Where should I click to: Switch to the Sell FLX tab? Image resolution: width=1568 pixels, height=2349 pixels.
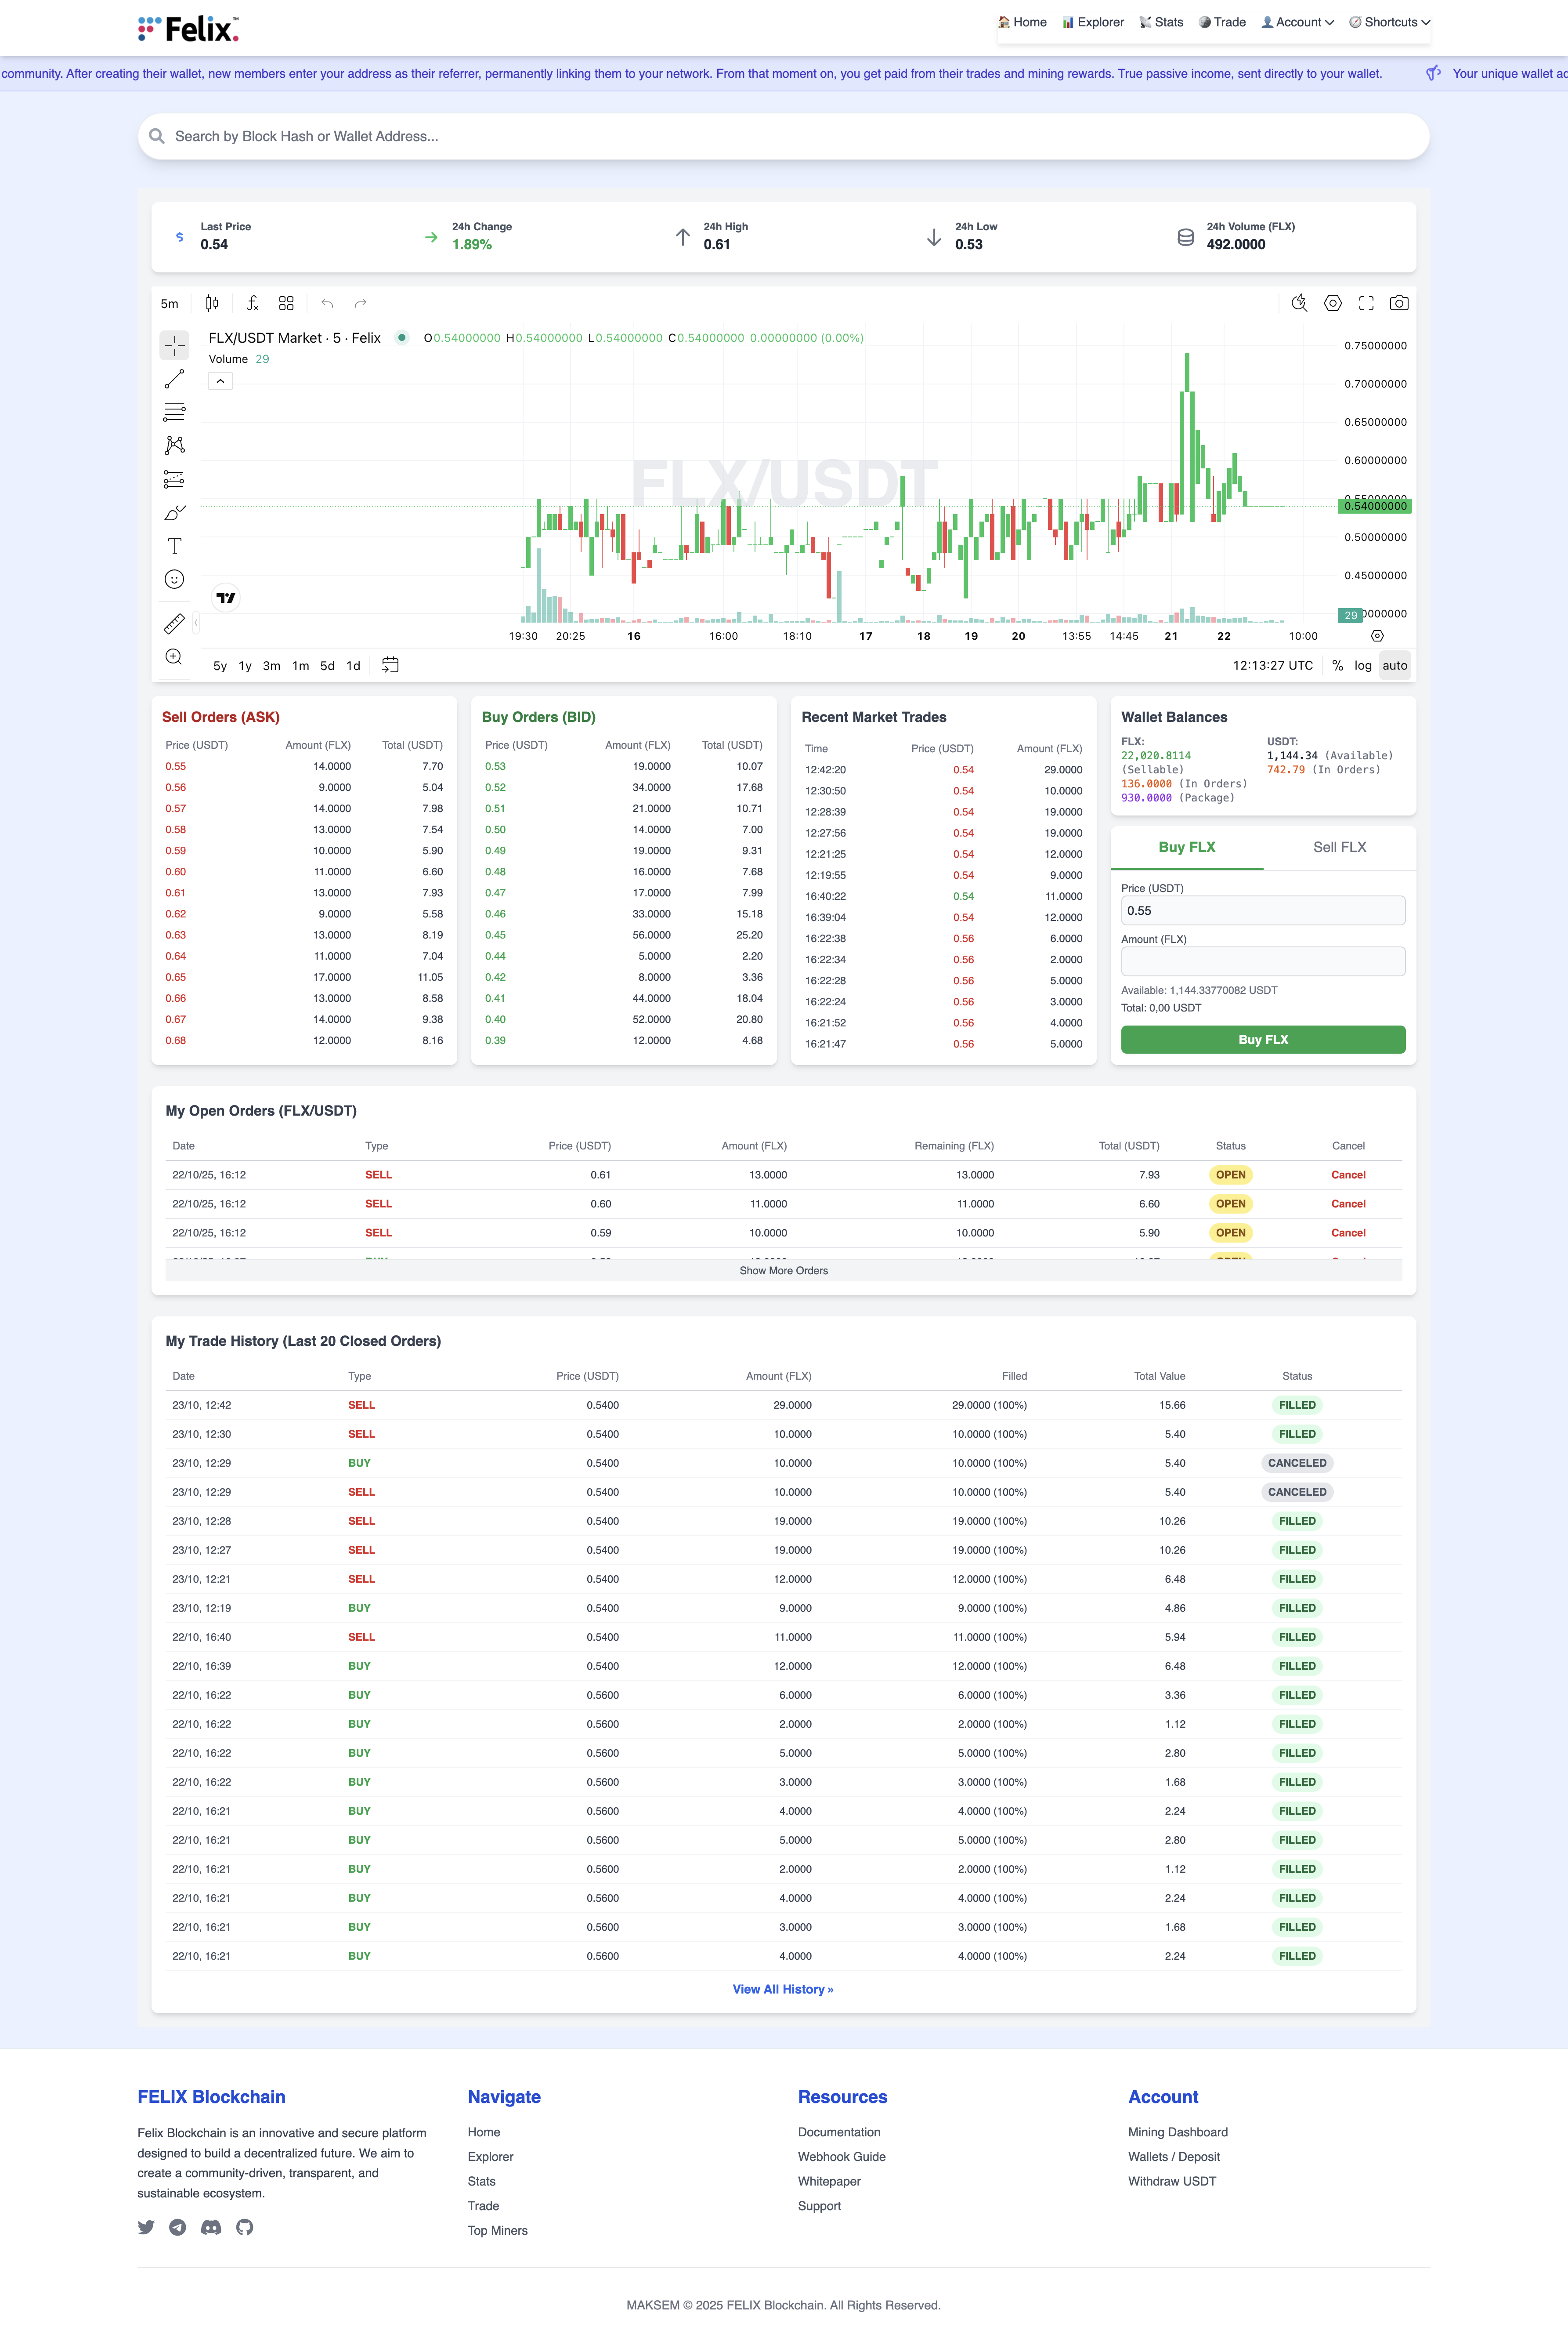1339,847
